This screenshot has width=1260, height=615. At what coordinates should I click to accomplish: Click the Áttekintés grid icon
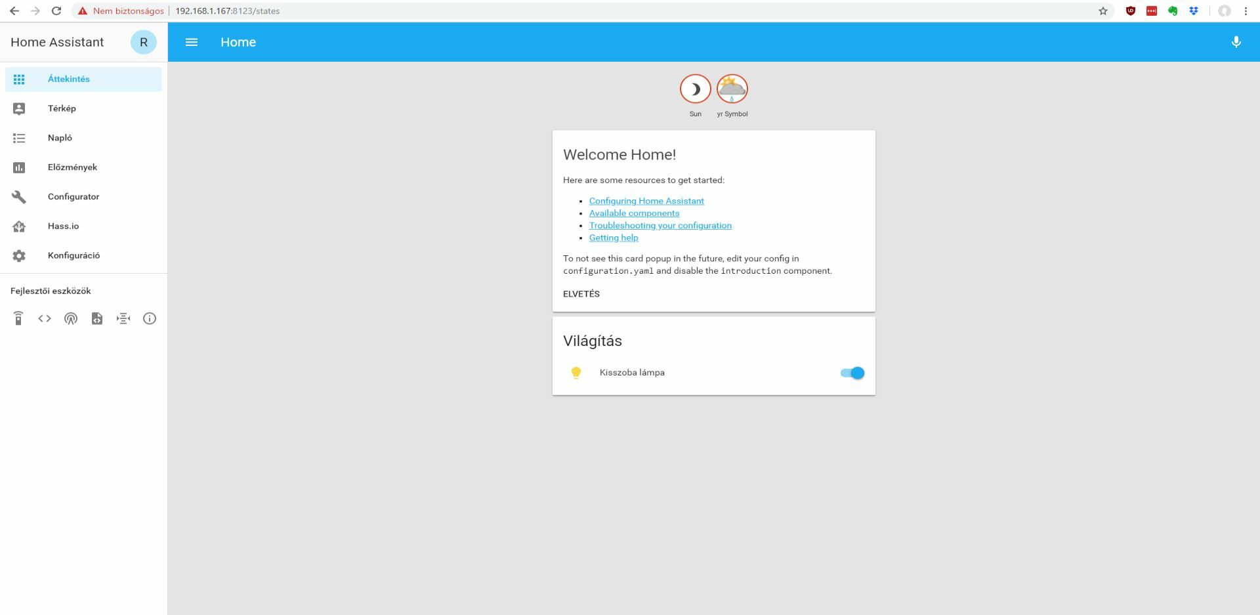(x=19, y=79)
